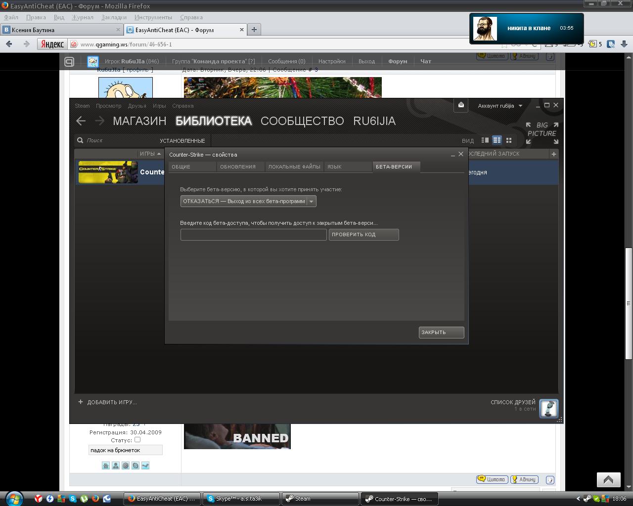The height and width of the screenshot is (506, 633).
Task: Switch Steam library to list view
Action: 497,140
